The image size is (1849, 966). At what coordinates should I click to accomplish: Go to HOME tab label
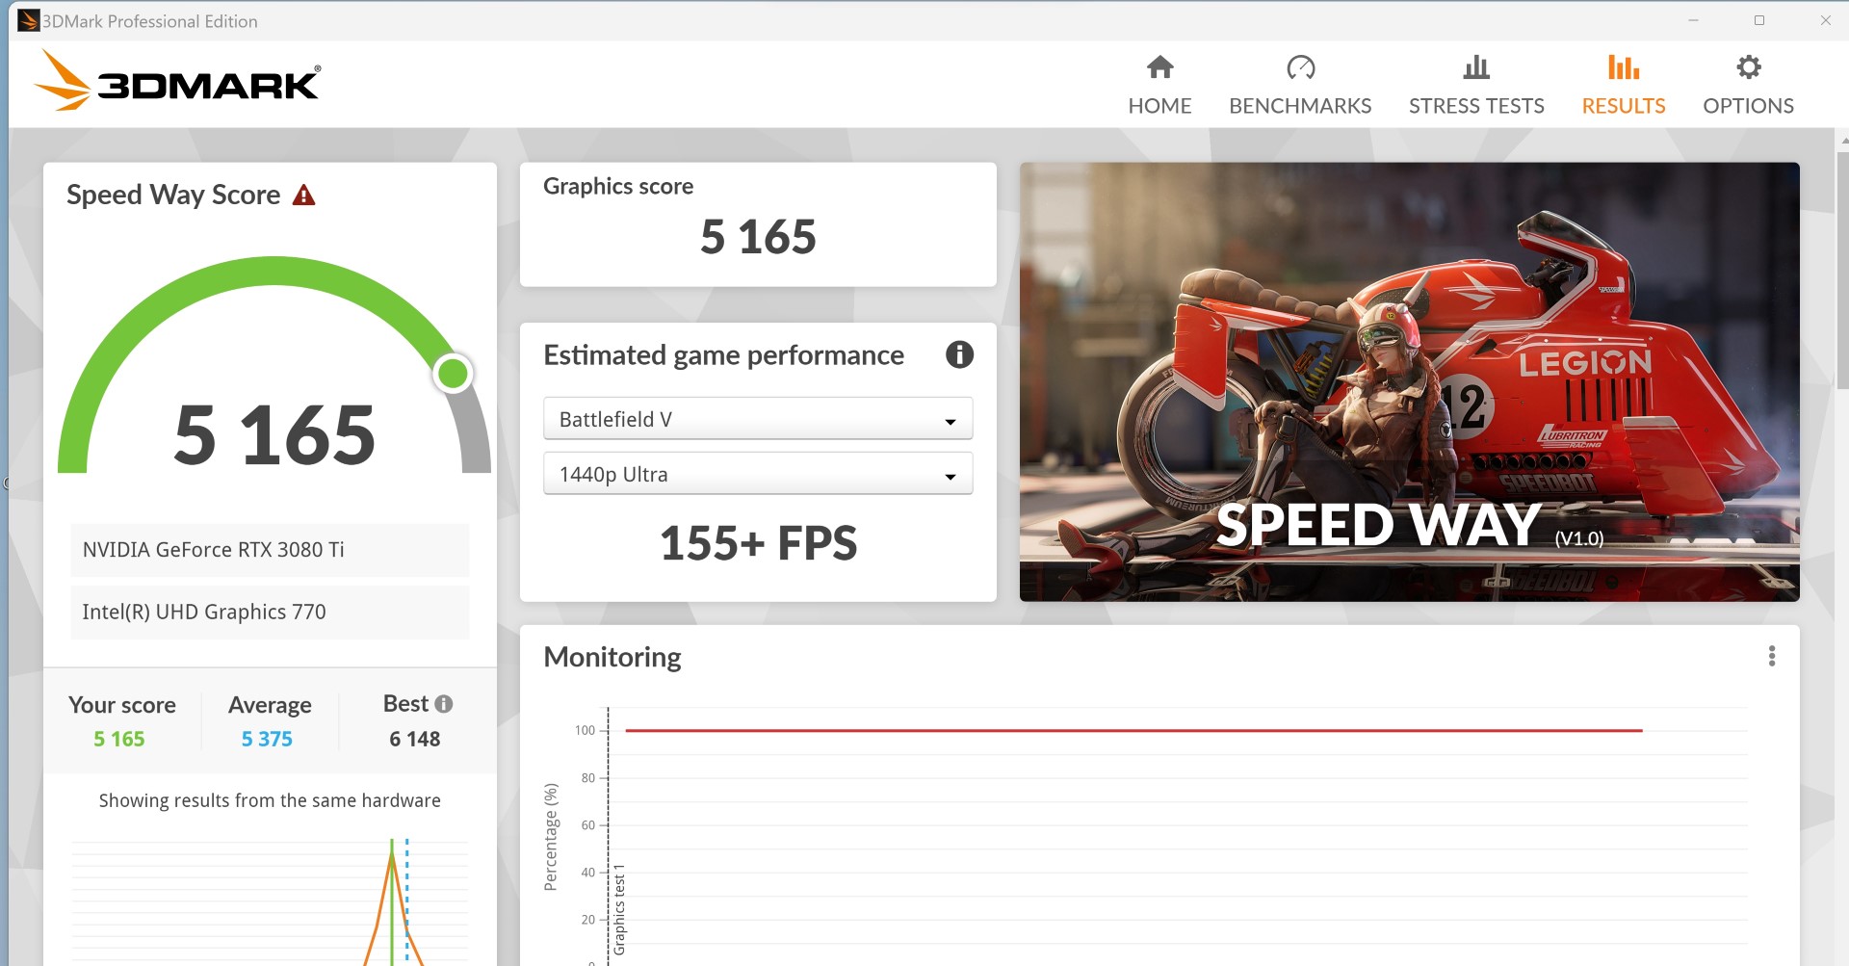(1159, 106)
